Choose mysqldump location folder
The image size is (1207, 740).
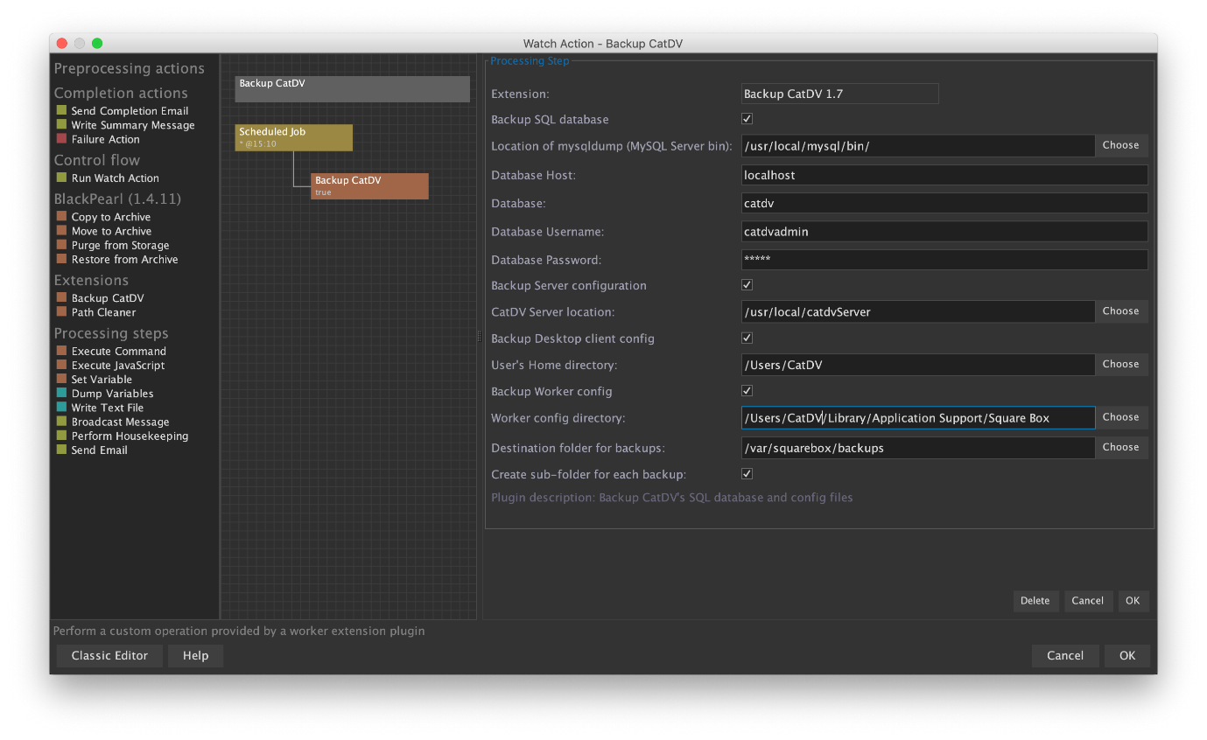coord(1120,145)
